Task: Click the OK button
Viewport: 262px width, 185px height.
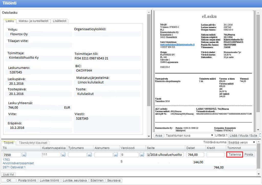Action: tap(9, 180)
